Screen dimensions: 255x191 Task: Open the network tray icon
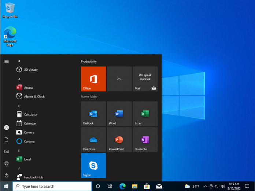click(217, 186)
